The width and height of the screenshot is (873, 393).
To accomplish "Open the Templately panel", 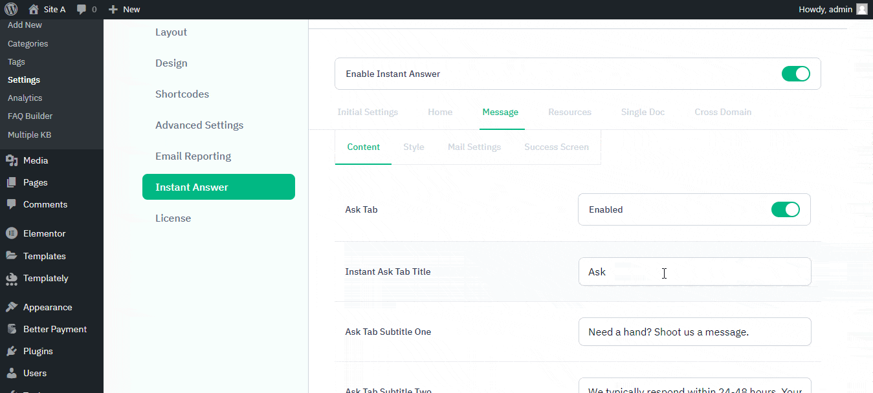I will [x=45, y=278].
